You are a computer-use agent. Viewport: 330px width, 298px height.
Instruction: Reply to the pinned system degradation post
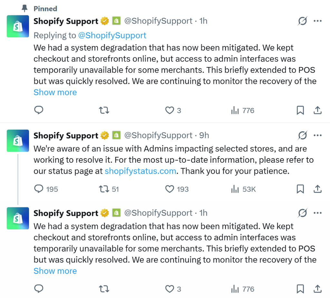(39, 111)
